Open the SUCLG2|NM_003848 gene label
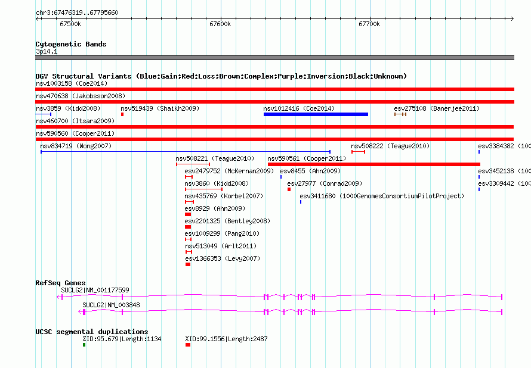531x368 pixels. tap(111, 305)
